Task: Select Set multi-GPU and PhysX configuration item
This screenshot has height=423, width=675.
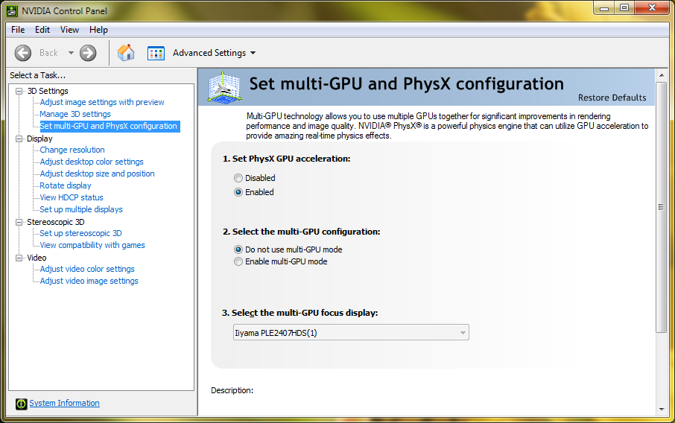Action: coord(109,126)
